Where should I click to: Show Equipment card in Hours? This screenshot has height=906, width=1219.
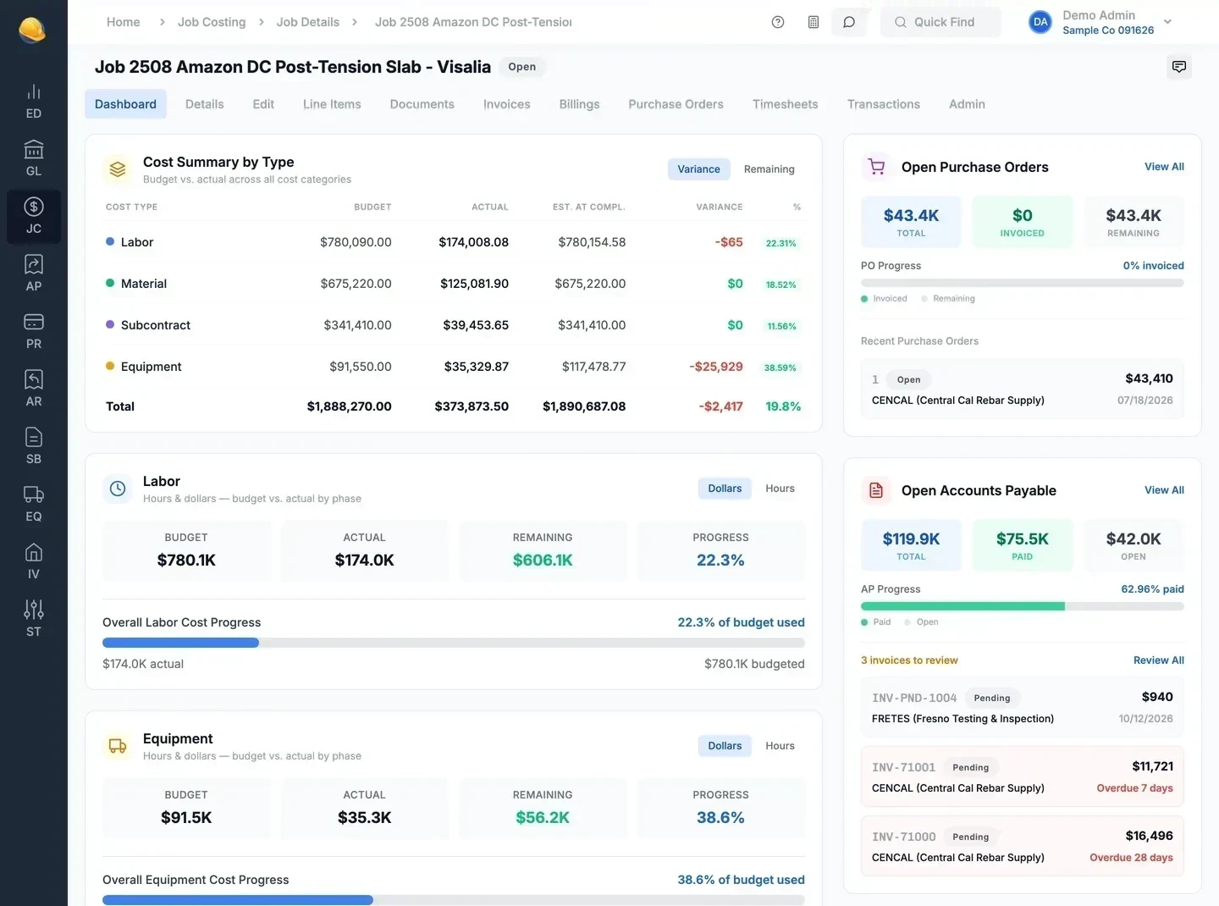(x=780, y=746)
